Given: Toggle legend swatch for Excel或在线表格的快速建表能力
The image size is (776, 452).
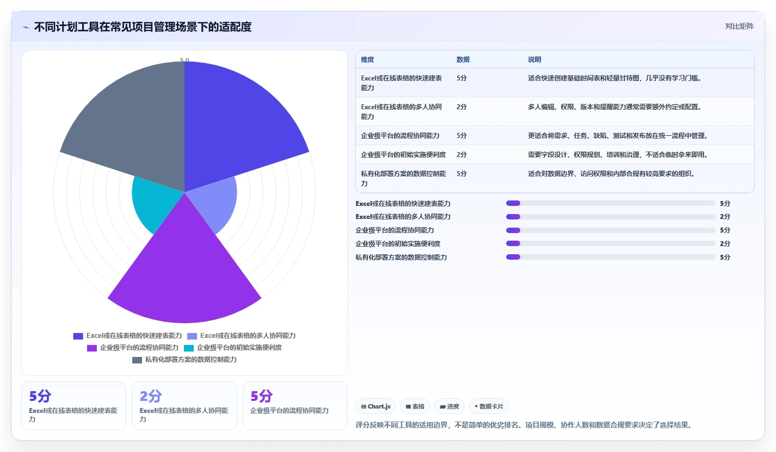Looking at the screenshot, I should (78, 336).
